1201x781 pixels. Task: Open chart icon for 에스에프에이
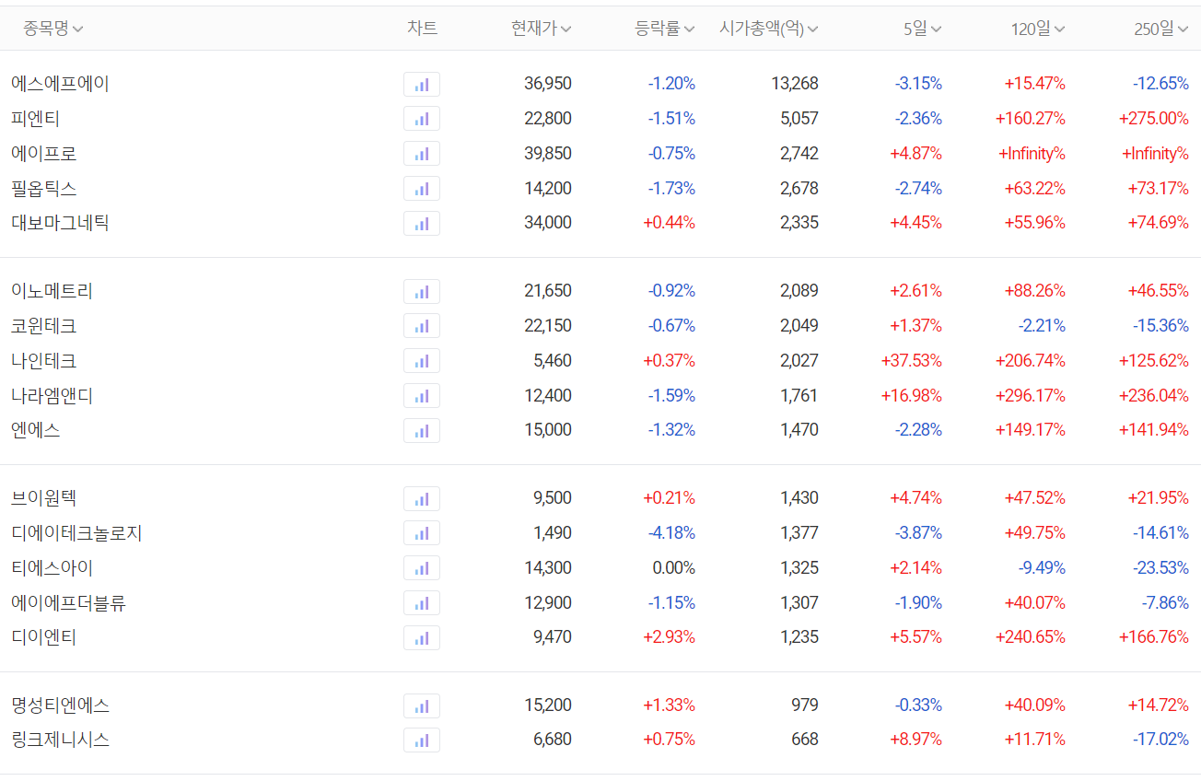coord(422,85)
